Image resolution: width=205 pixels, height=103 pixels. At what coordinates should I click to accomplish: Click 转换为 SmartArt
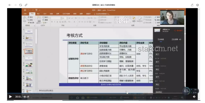click(x=105, y=23)
